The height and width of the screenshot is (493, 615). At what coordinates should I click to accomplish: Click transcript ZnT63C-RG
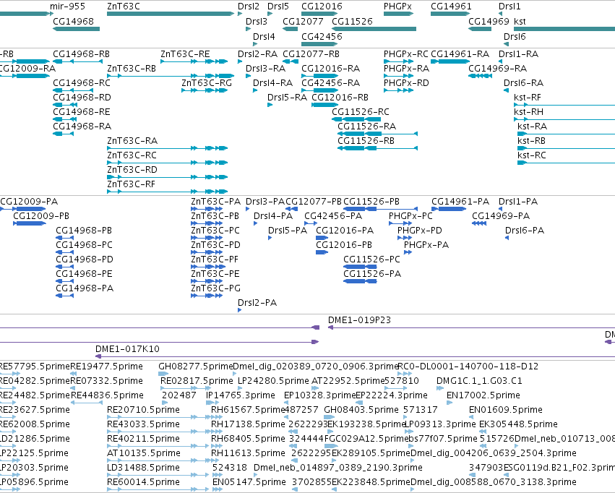pos(207,82)
